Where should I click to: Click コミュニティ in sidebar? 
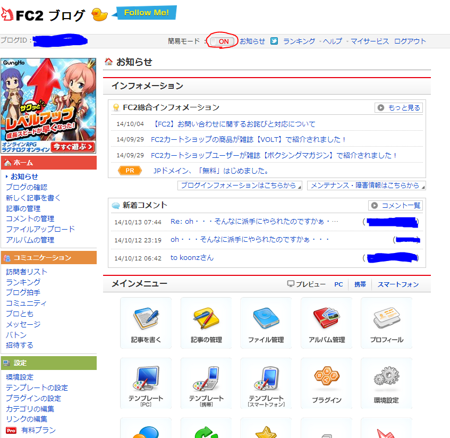point(27,304)
